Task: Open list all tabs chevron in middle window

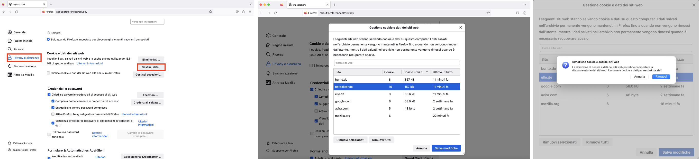Action: point(525,5)
